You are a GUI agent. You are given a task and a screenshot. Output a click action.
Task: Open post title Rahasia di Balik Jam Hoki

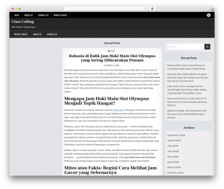coord(112,58)
